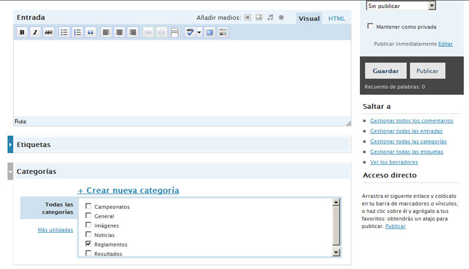Open spellchecker language dropdown arrow
469x269 pixels.
click(199, 32)
